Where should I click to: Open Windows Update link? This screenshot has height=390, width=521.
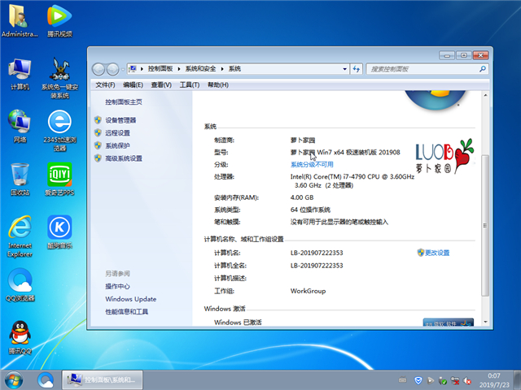[130, 299]
